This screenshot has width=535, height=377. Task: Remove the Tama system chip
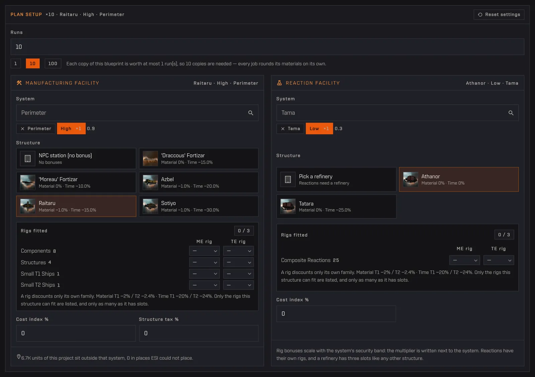click(283, 129)
